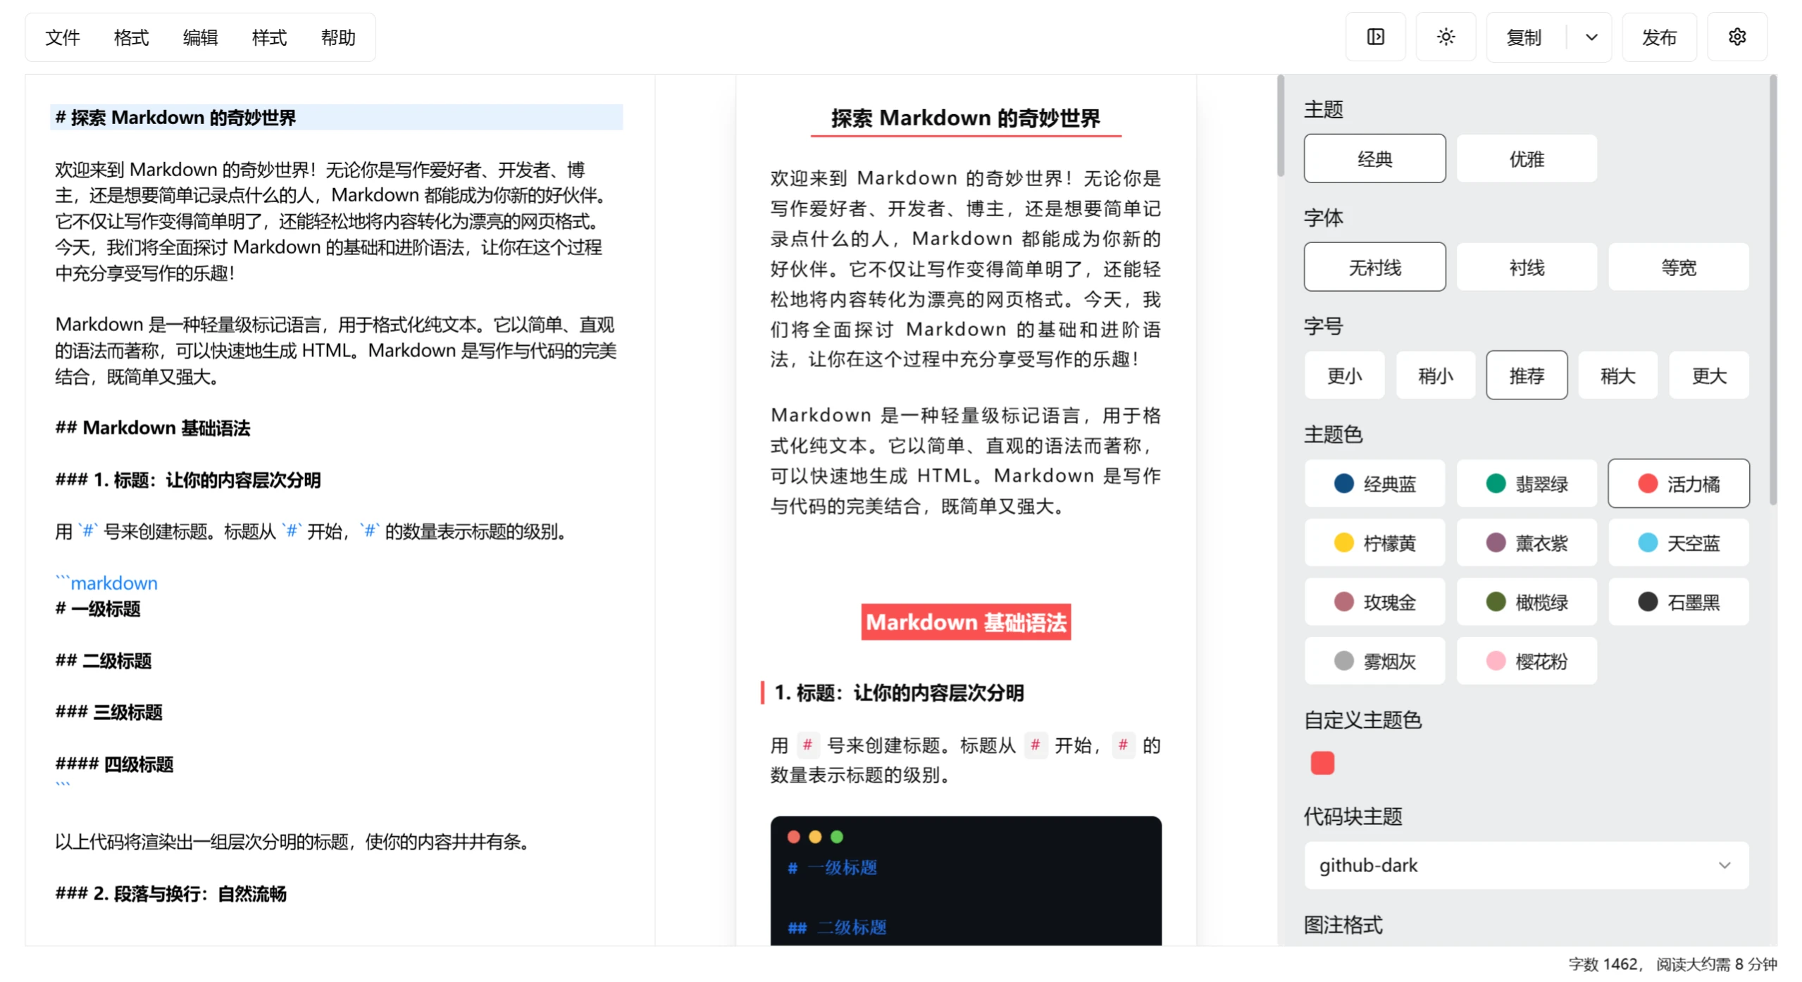
Task: Open the 文件 menu
Action: point(63,37)
